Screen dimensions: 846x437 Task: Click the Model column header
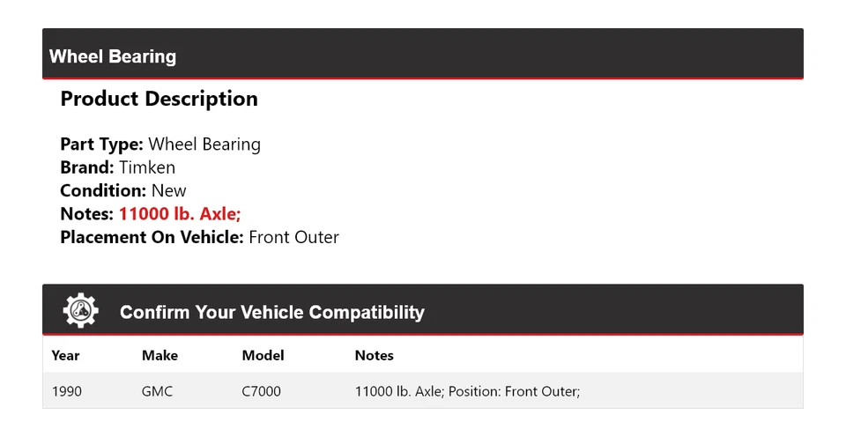[x=263, y=355]
